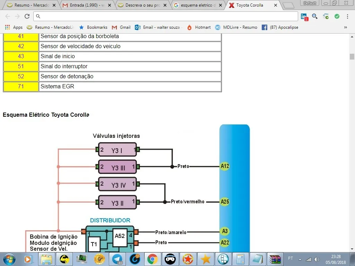Image resolution: width=355 pixels, height=266 pixels.
Task: Open notepad taskbar app
Action: click(x=258, y=259)
